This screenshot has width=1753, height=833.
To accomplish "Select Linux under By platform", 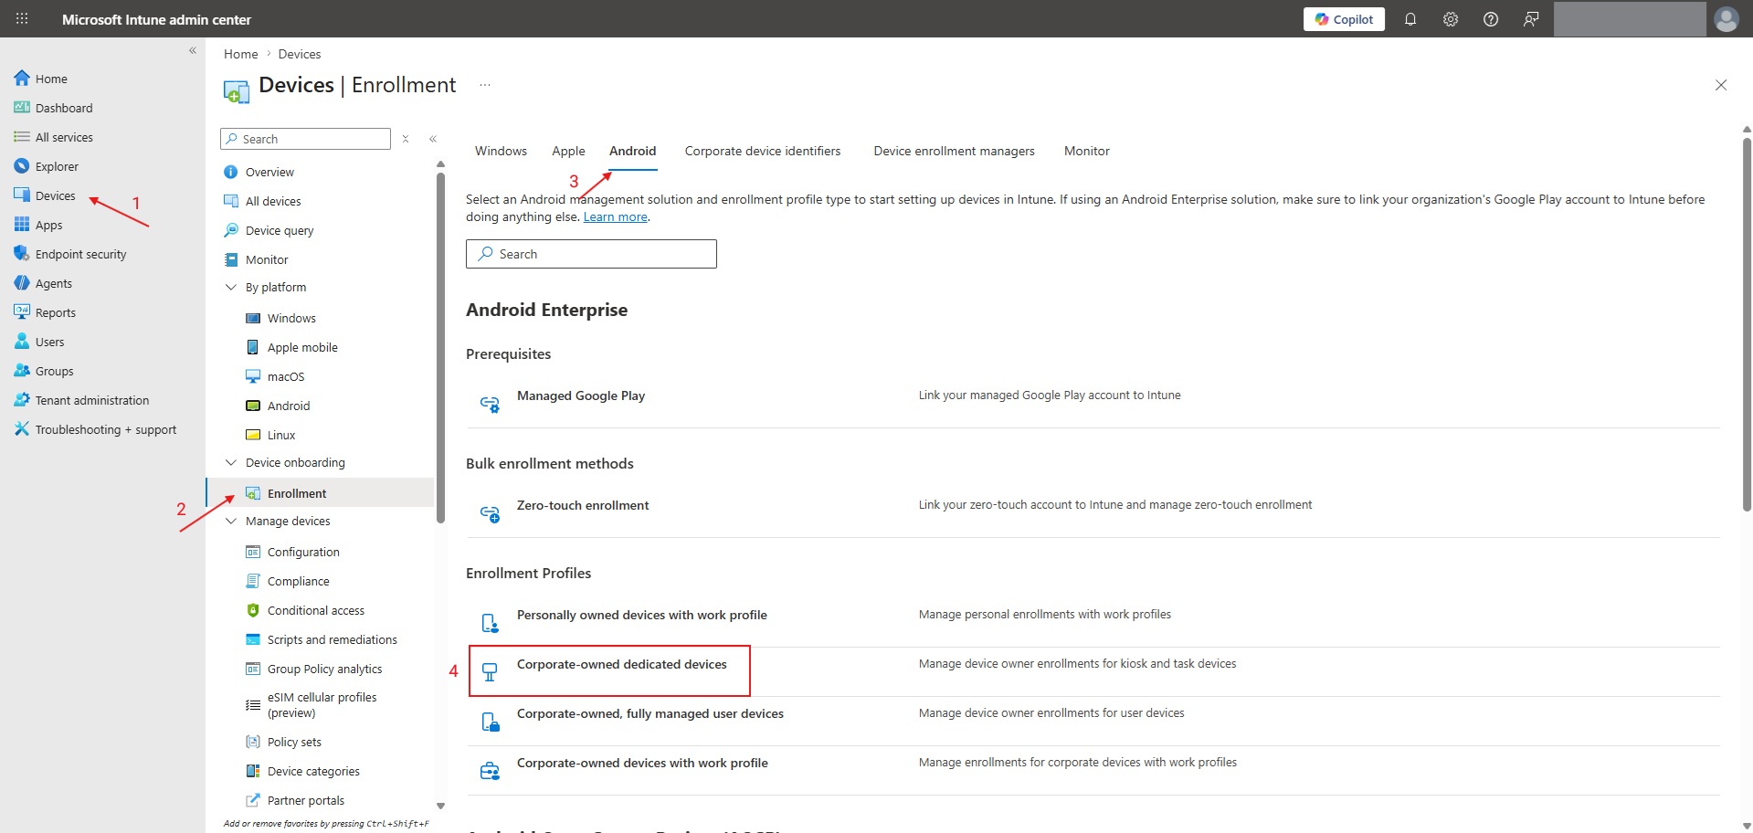I will pos(281,435).
